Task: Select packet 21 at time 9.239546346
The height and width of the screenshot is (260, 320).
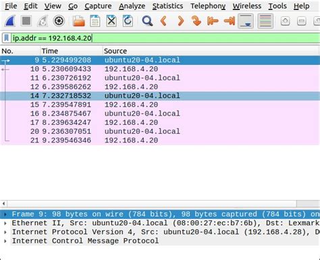Action: click(x=160, y=140)
